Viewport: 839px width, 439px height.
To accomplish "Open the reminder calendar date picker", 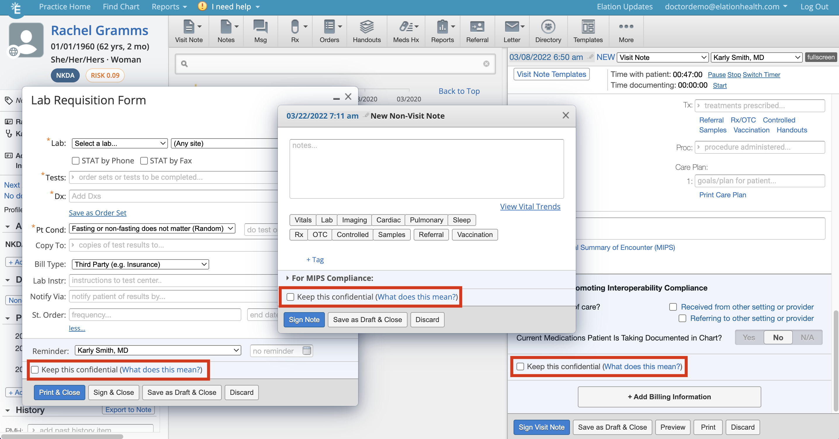I will tap(306, 351).
